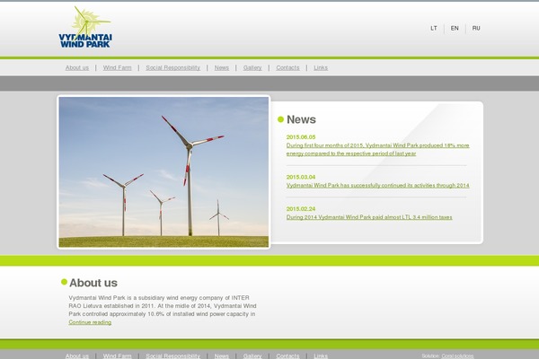The image size is (539, 359).
Task: Click the green bullet beside News heading
Action: (281, 119)
